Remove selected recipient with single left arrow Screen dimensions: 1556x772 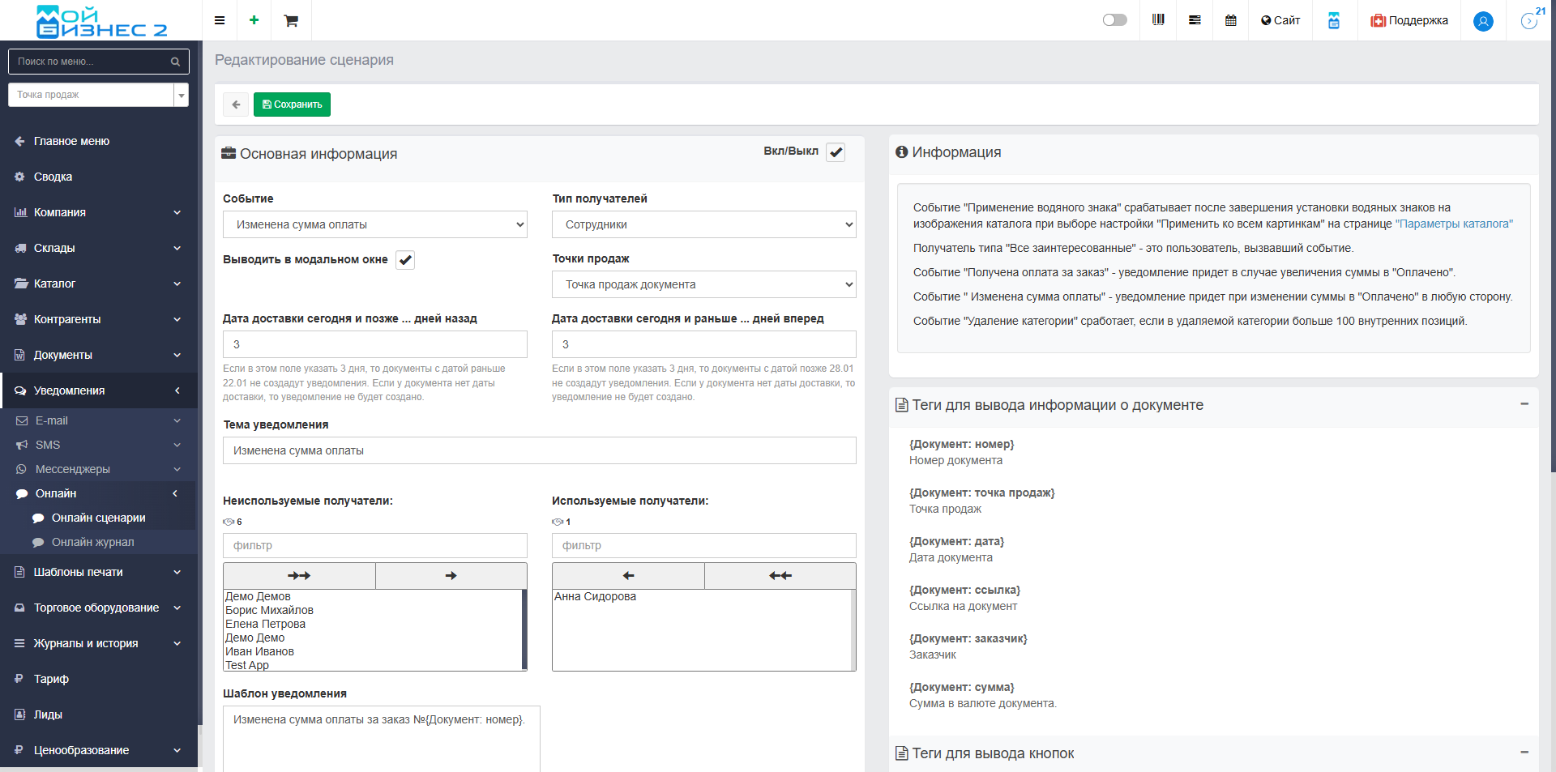[x=628, y=576]
